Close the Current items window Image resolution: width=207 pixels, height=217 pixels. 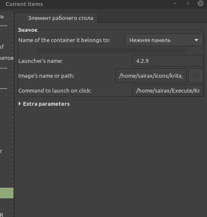point(201,3)
